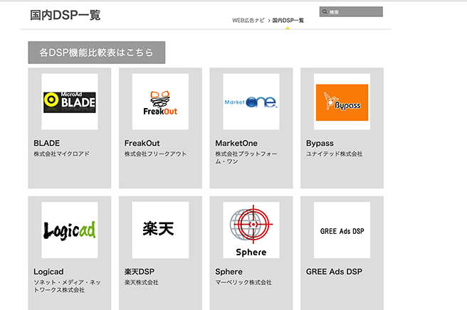Viewport: 467px width, 310px height.
Task: Click company name 株式会社マイクロアド
Action: click(x=61, y=154)
